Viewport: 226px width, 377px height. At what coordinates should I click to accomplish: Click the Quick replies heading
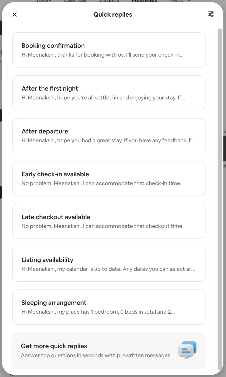[x=113, y=15]
